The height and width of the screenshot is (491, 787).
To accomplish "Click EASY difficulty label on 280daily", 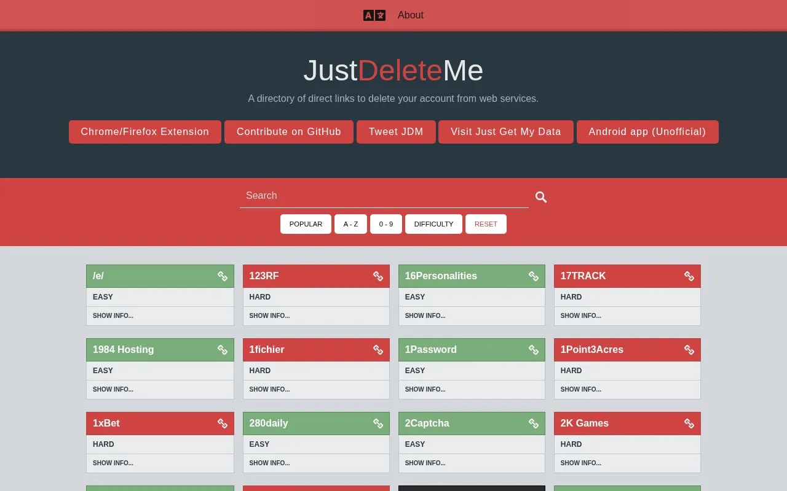I will pyautogui.click(x=259, y=444).
